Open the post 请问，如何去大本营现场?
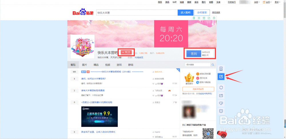The width and height of the screenshot is (286, 139). pyautogui.click(x=94, y=78)
